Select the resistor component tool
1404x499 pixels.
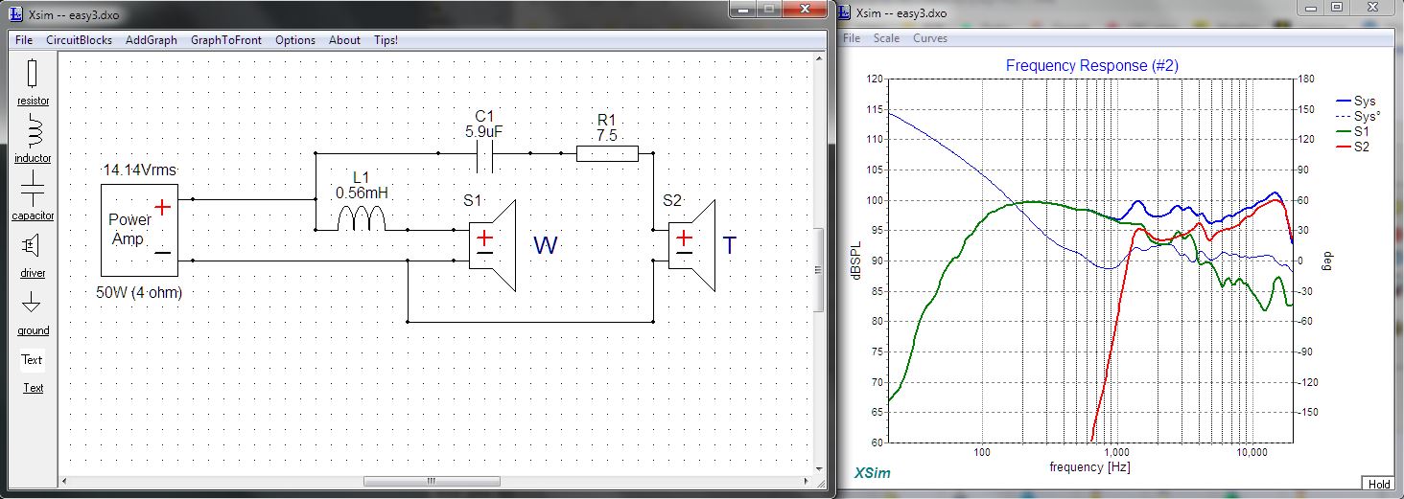[x=33, y=80]
